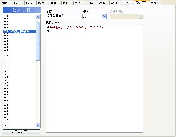176x137 pixels.
Task: Open the 动画 tab
Action: point(116,3)
